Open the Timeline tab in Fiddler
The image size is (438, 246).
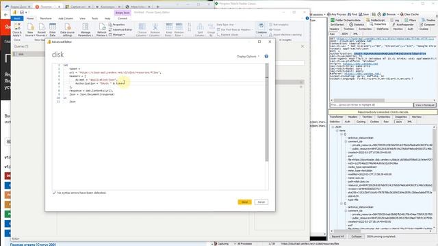(x=428, y=20)
